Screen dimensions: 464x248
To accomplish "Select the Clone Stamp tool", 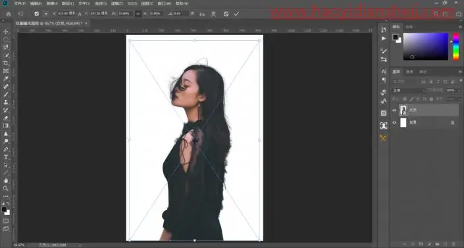I will pyautogui.click(x=6, y=103).
